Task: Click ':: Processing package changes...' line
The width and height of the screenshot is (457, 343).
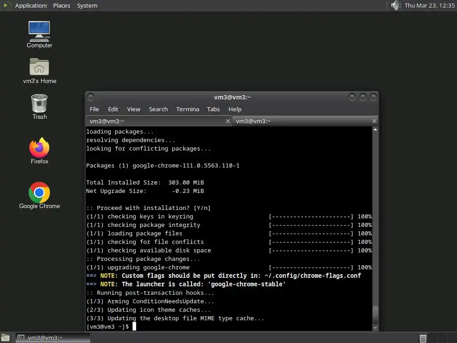Action: point(143,259)
